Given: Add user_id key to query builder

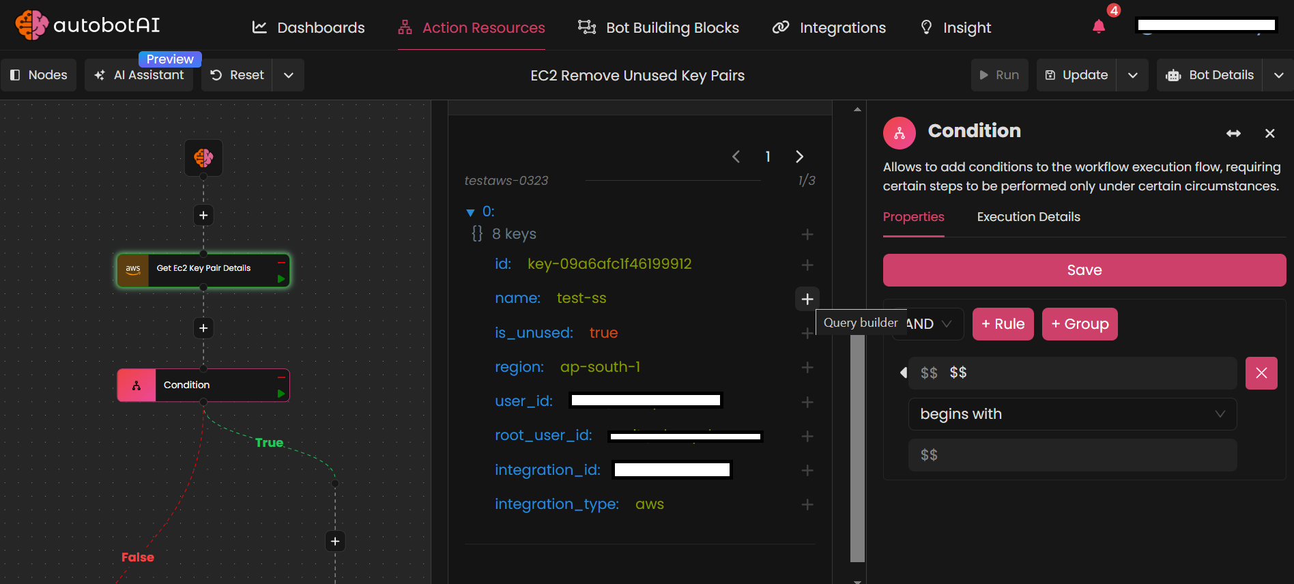Looking at the screenshot, I should point(807,403).
